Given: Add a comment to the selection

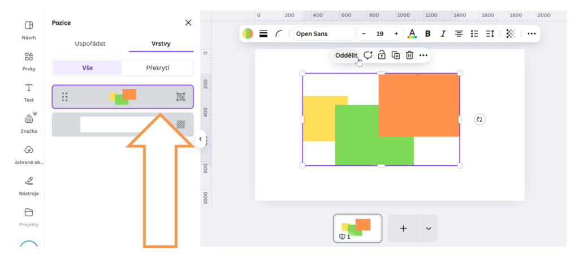Looking at the screenshot, I should (368, 55).
